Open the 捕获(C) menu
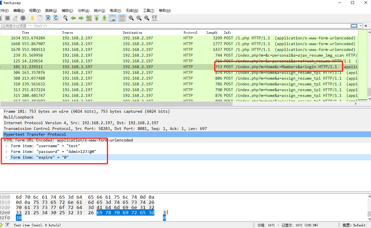The image size is (371, 228). tap(67, 11)
